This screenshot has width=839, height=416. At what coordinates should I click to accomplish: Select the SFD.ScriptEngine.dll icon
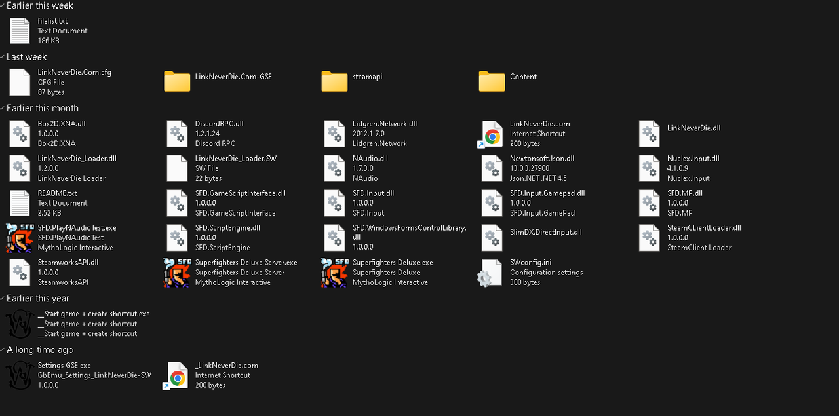(177, 238)
